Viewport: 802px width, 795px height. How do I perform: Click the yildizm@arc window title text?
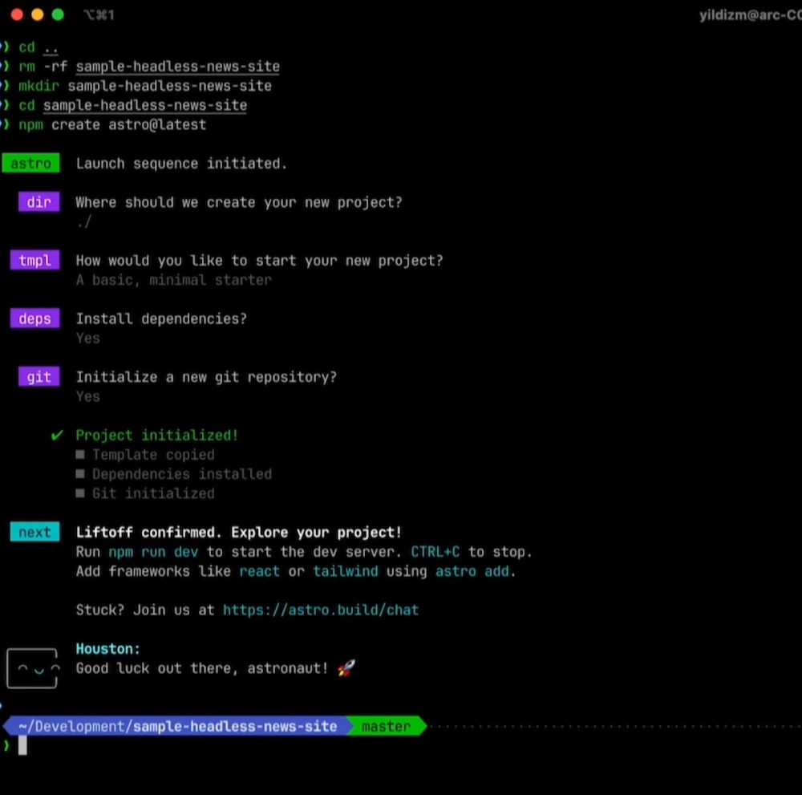751,14
